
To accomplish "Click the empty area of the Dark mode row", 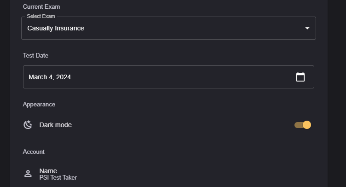I will click(184, 125).
